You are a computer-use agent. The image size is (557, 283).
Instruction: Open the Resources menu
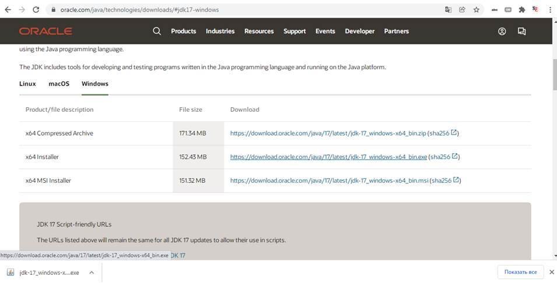coord(259,31)
